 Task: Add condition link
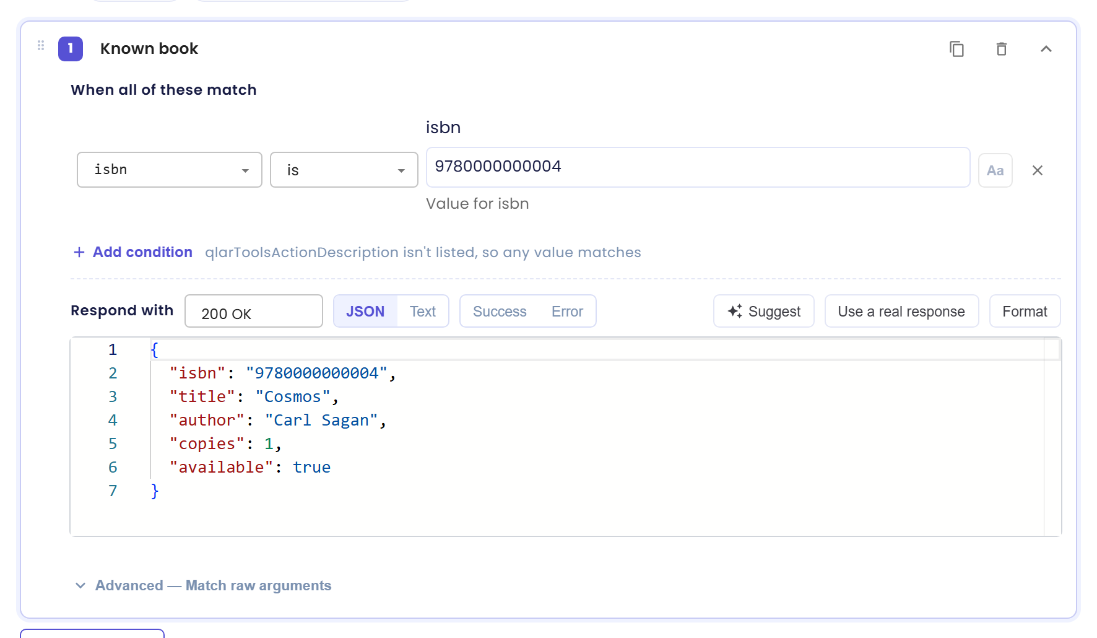(133, 252)
